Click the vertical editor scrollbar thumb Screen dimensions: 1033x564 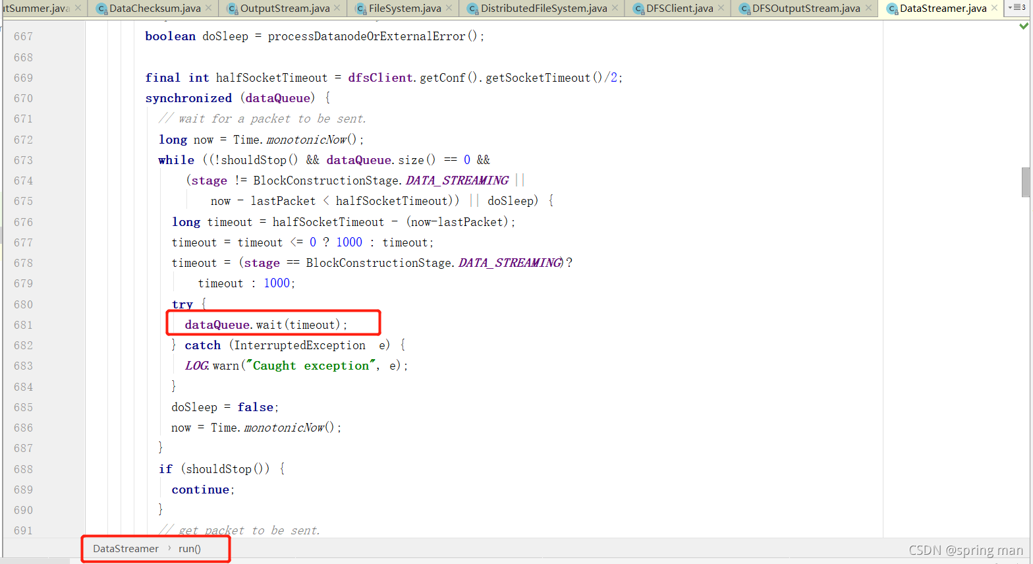tap(1026, 183)
